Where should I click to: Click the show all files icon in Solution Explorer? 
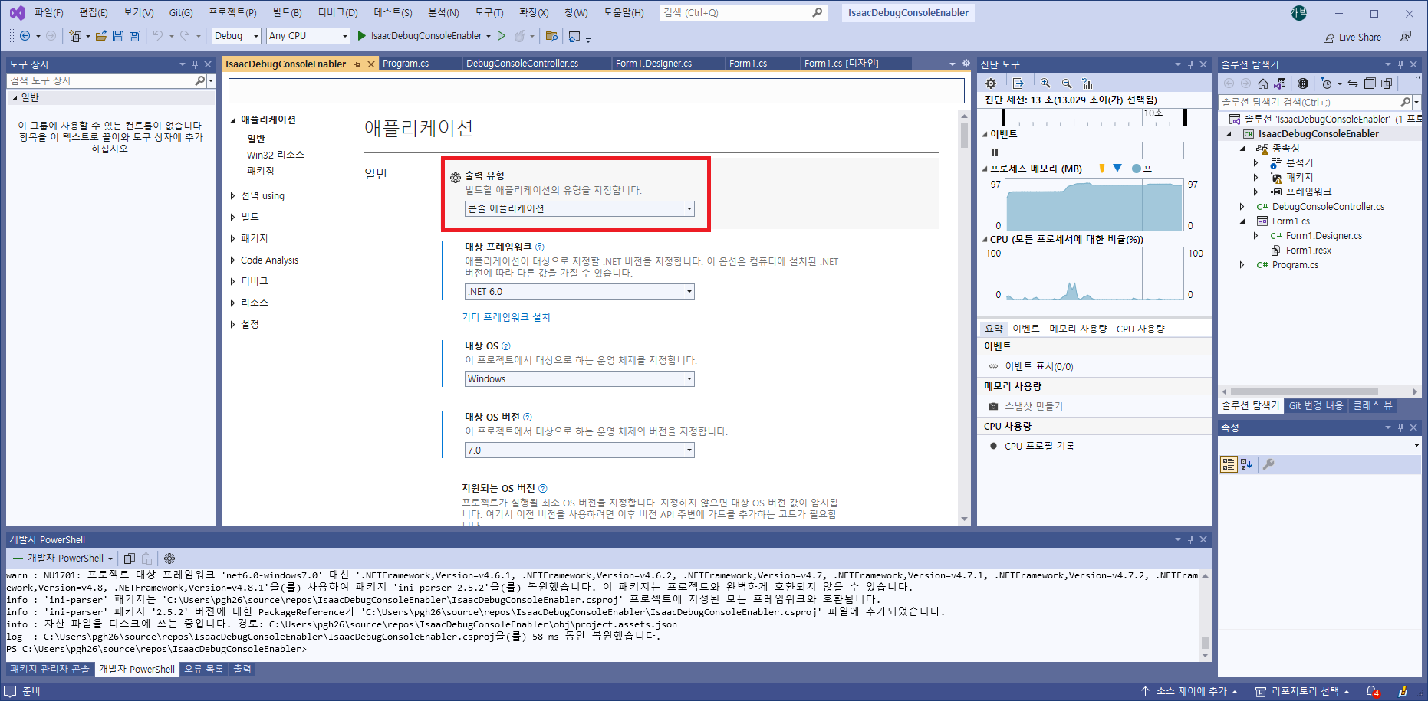pyautogui.click(x=1387, y=84)
